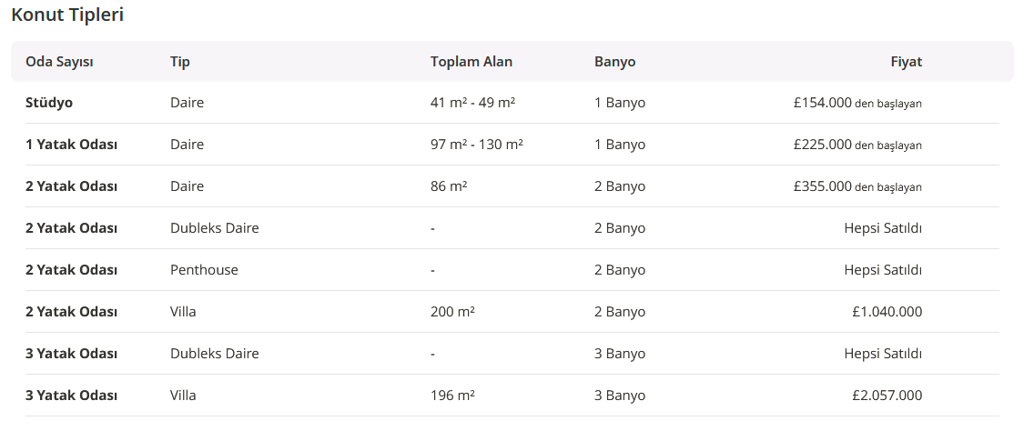Select the 196 m² area cell

[452, 396]
